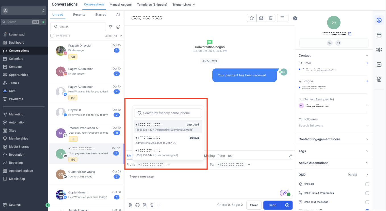
Task: Open the appointments calendar icon in right rail
Action: (x=379, y=35)
